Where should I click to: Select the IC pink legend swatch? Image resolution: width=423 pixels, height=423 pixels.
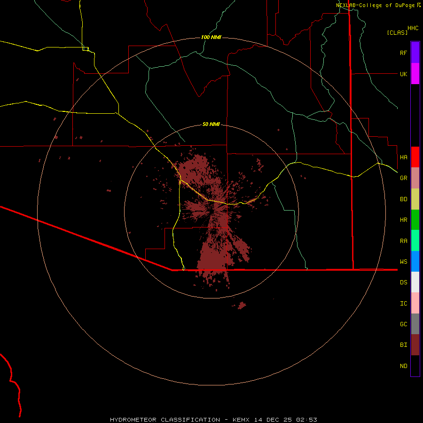pos(415,303)
